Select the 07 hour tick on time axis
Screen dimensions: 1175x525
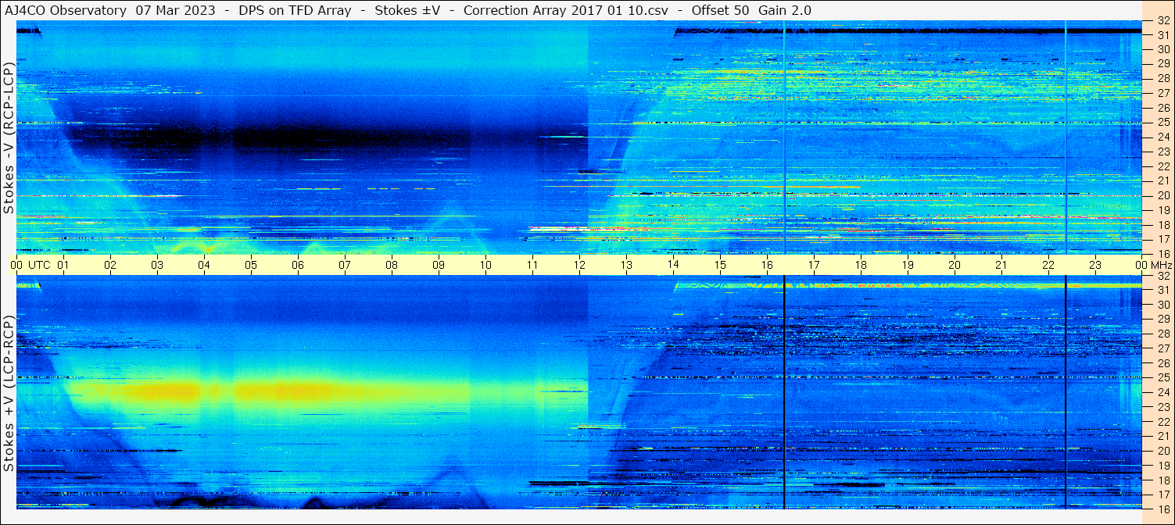pos(345,265)
